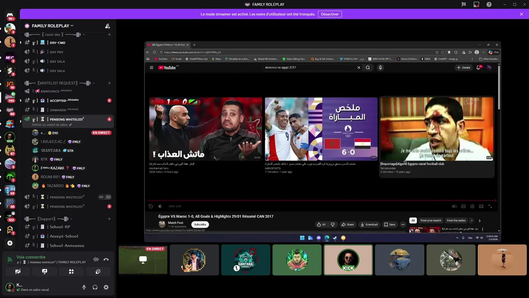Expand the FAMILY ROLEPLAY server menu
529x298 pixels.
(52, 26)
